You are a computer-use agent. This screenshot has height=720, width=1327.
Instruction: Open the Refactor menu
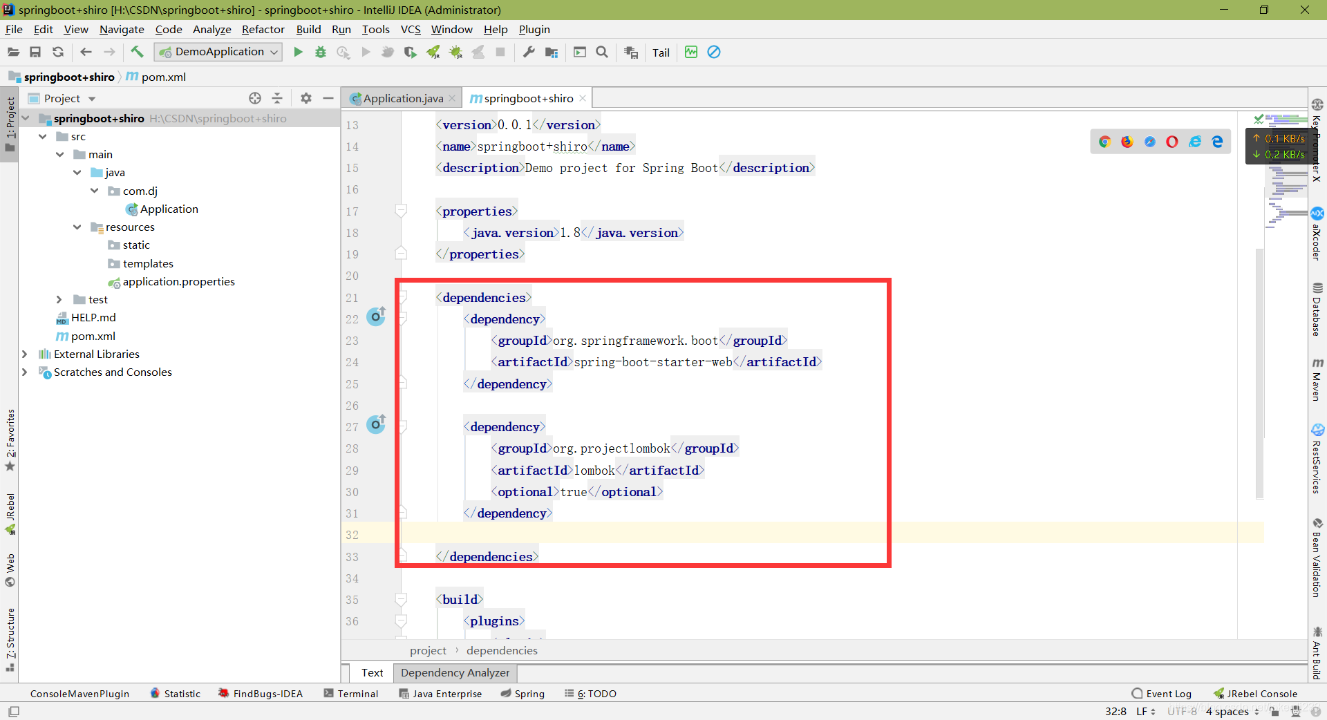(263, 29)
